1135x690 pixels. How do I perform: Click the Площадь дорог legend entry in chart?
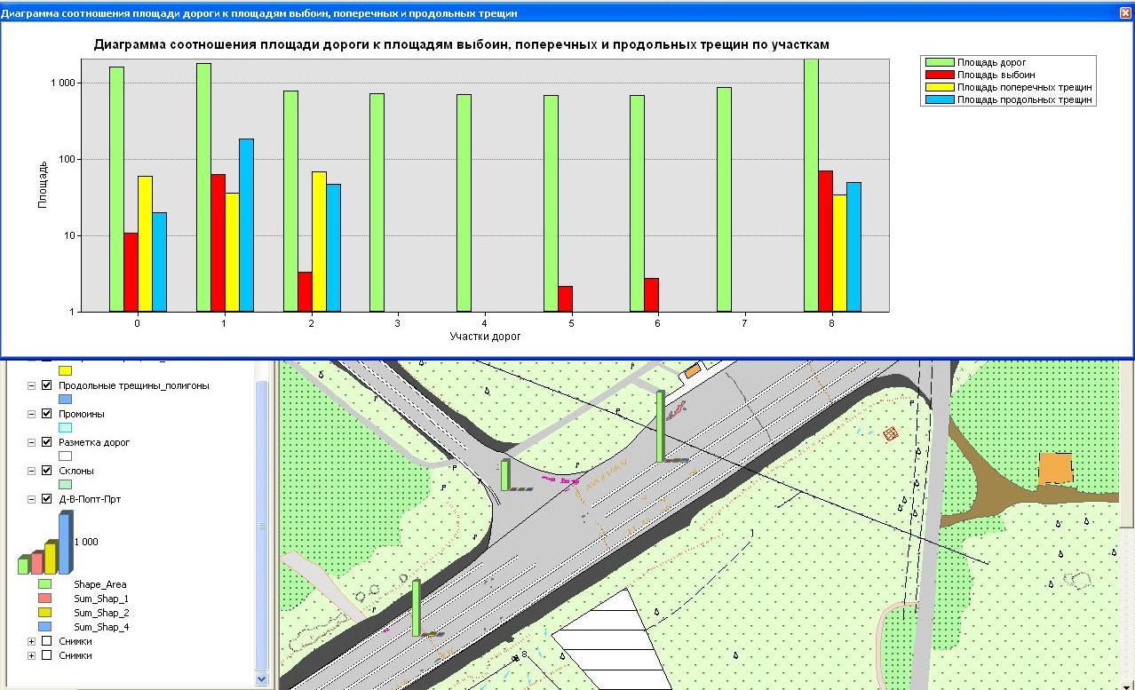pos(992,63)
